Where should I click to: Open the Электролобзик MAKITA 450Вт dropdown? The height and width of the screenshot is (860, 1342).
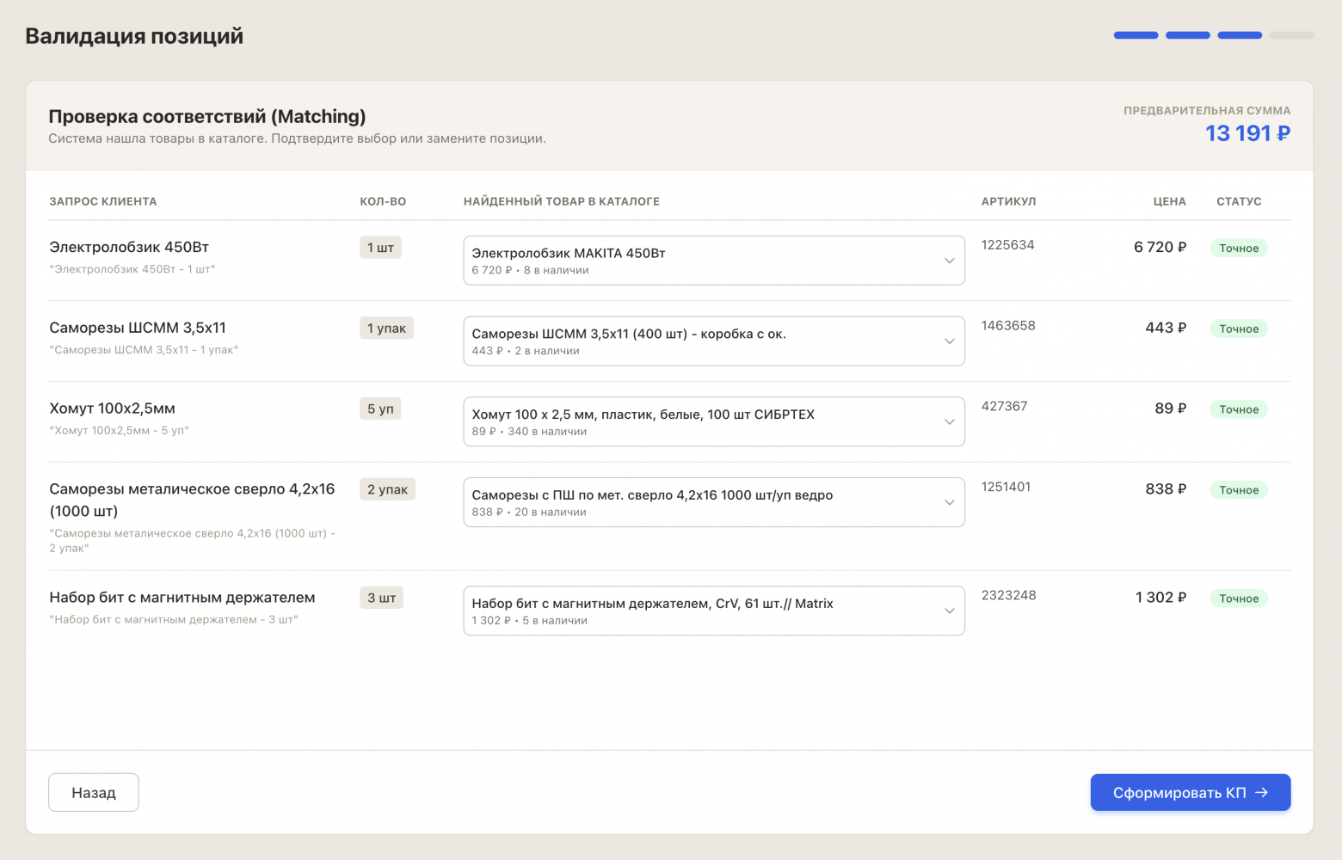(x=714, y=261)
